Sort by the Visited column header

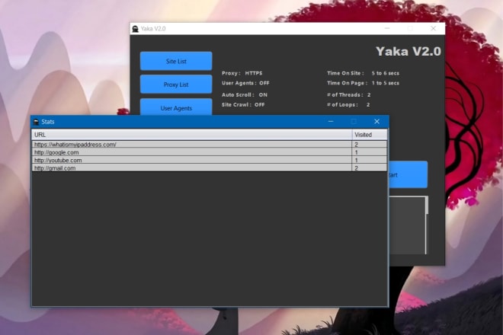tap(369, 135)
